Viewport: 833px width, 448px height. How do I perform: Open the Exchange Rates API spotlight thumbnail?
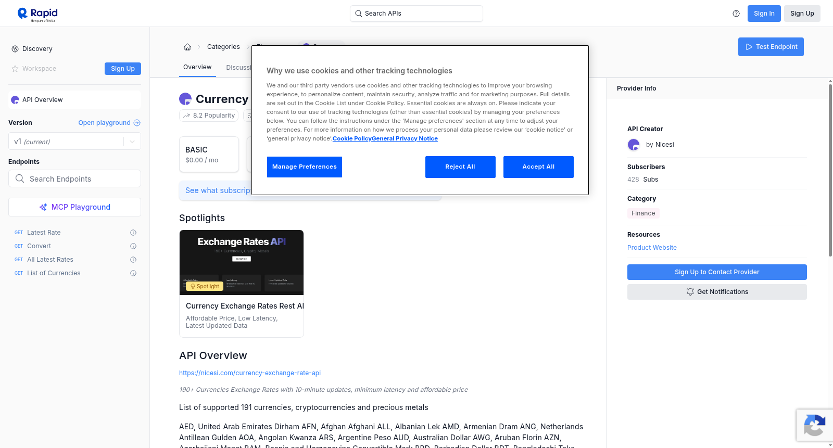click(x=242, y=262)
